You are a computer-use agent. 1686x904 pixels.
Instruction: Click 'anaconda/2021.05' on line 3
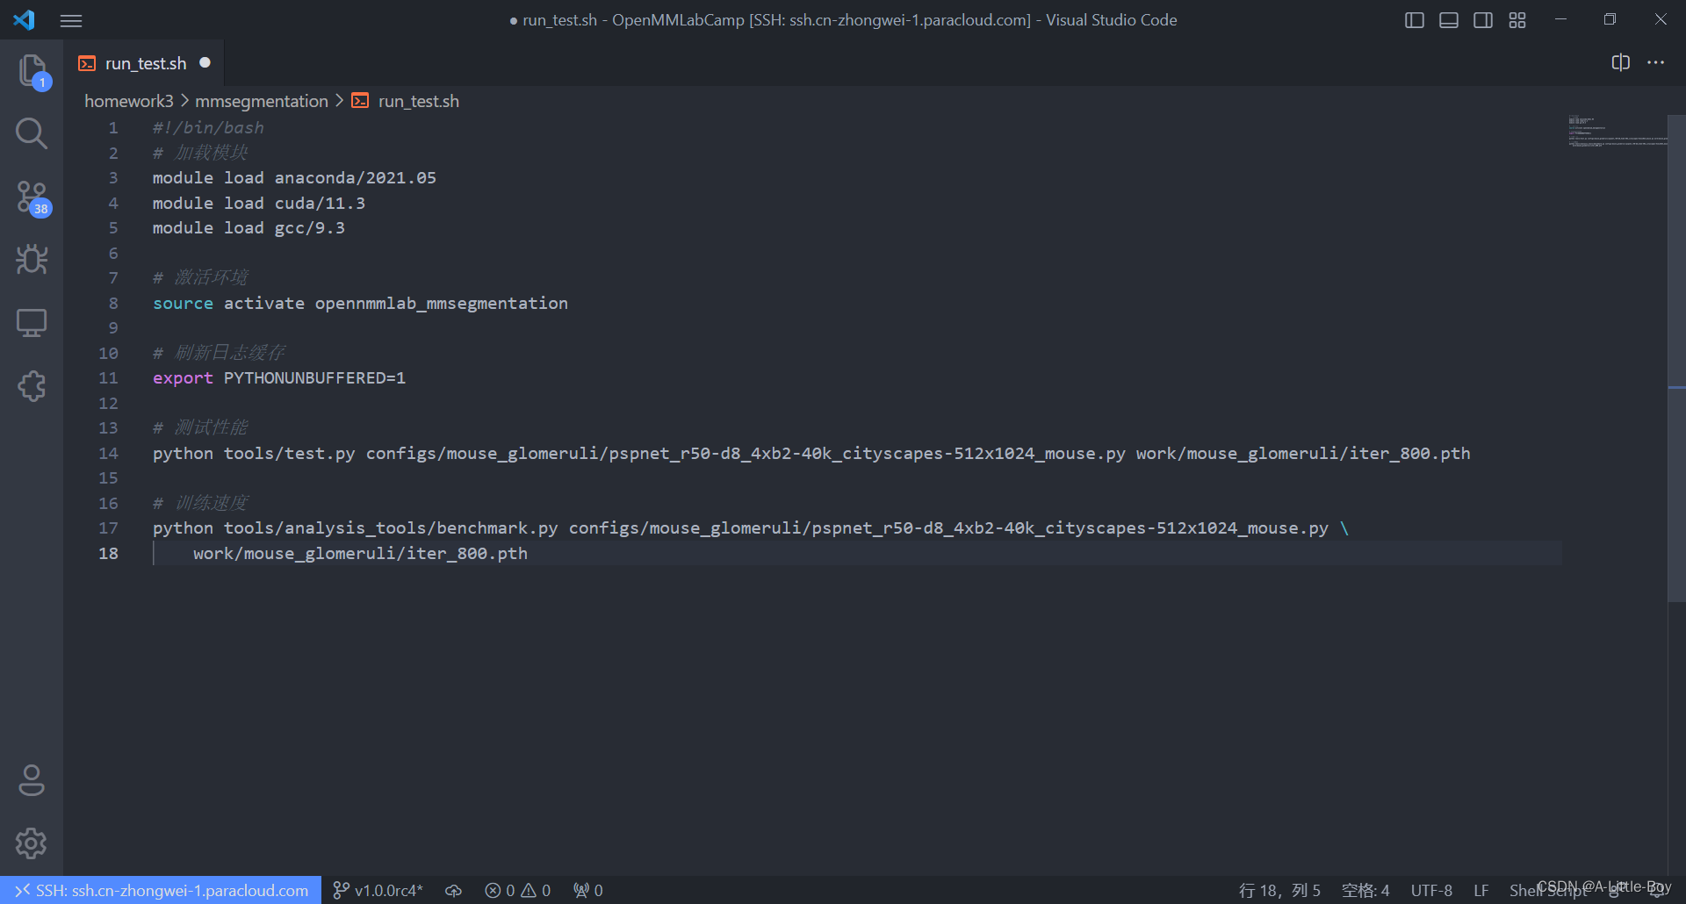pos(356,177)
